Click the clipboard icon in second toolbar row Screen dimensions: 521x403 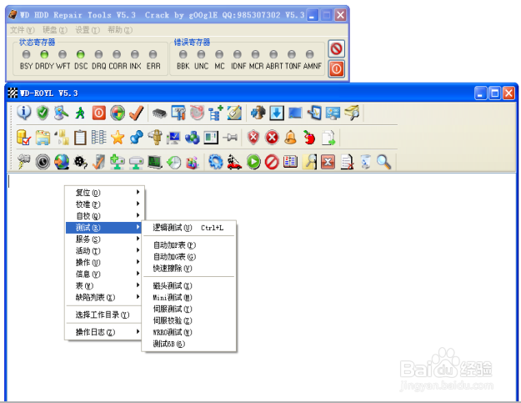click(80, 138)
